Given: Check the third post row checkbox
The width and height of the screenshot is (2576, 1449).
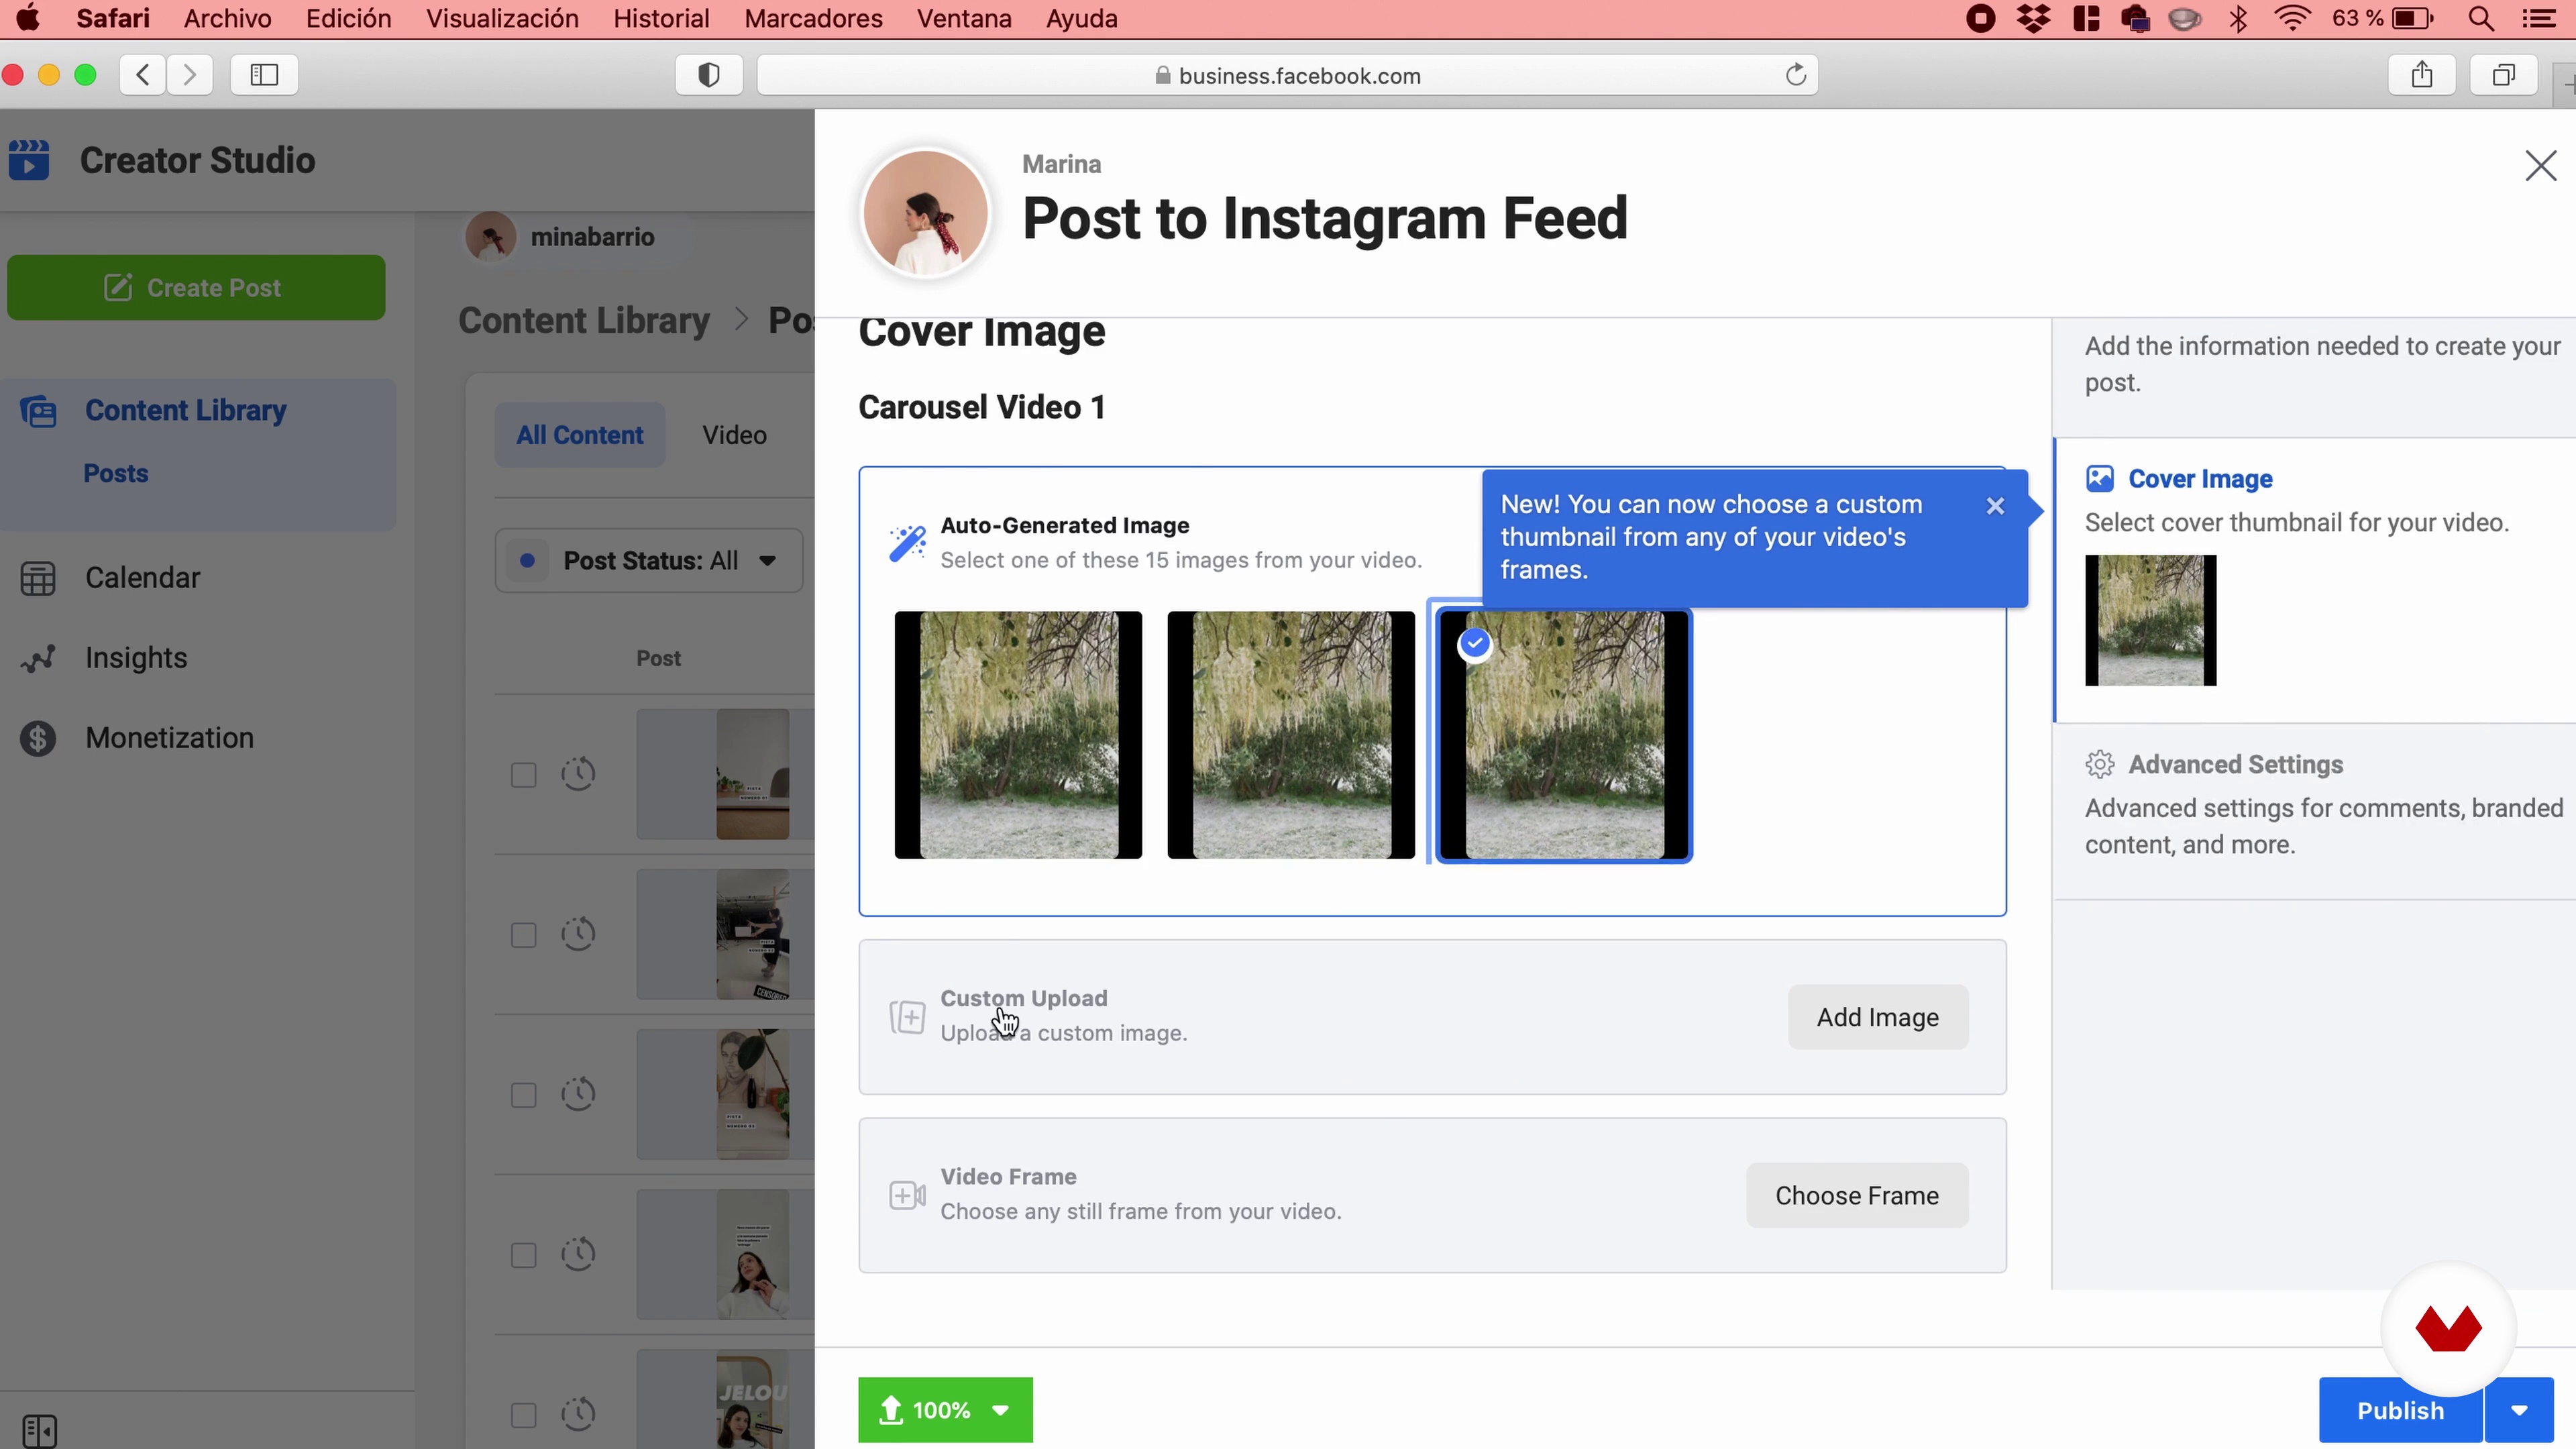Looking at the screenshot, I should [523, 1095].
